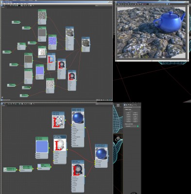This screenshot has height=194, width=191.
Task: Collapse the Object Type rollout
Action: click(x=128, y=110)
